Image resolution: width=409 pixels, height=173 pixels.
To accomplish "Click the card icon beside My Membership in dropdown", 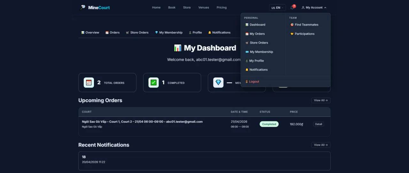I will tap(247, 52).
